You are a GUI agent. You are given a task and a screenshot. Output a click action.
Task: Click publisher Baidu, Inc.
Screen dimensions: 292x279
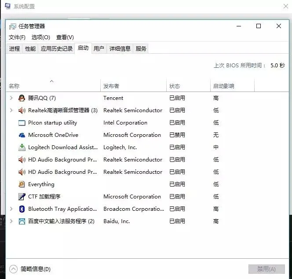(117, 221)
